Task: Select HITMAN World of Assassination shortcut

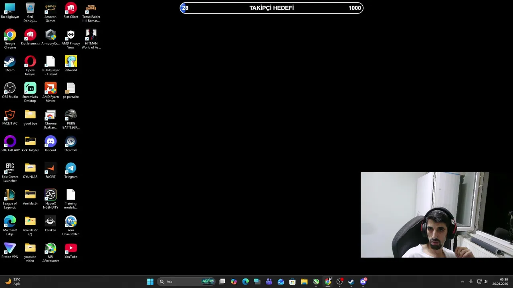Action: click(x=91, y=39)
